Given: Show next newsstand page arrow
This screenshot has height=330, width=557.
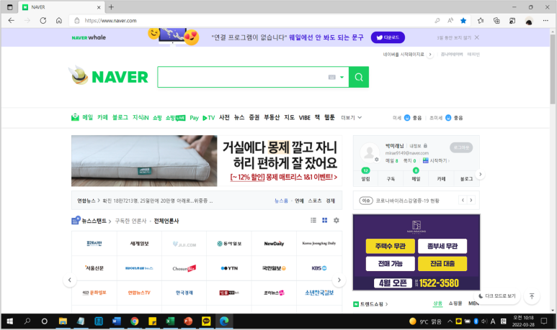Looking at the screenshot, I should click(339, 280).
